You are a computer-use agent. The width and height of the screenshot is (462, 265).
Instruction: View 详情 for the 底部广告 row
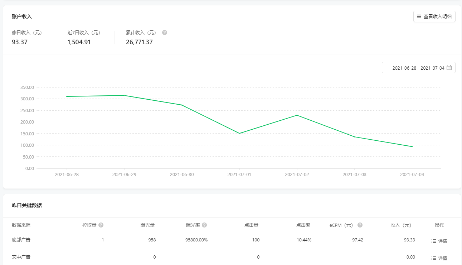[439, 241]
